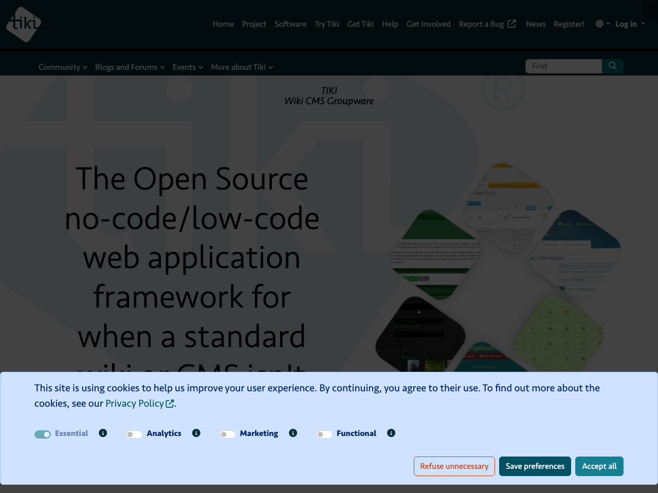Click the search magnifier icon

coord(612,66)
